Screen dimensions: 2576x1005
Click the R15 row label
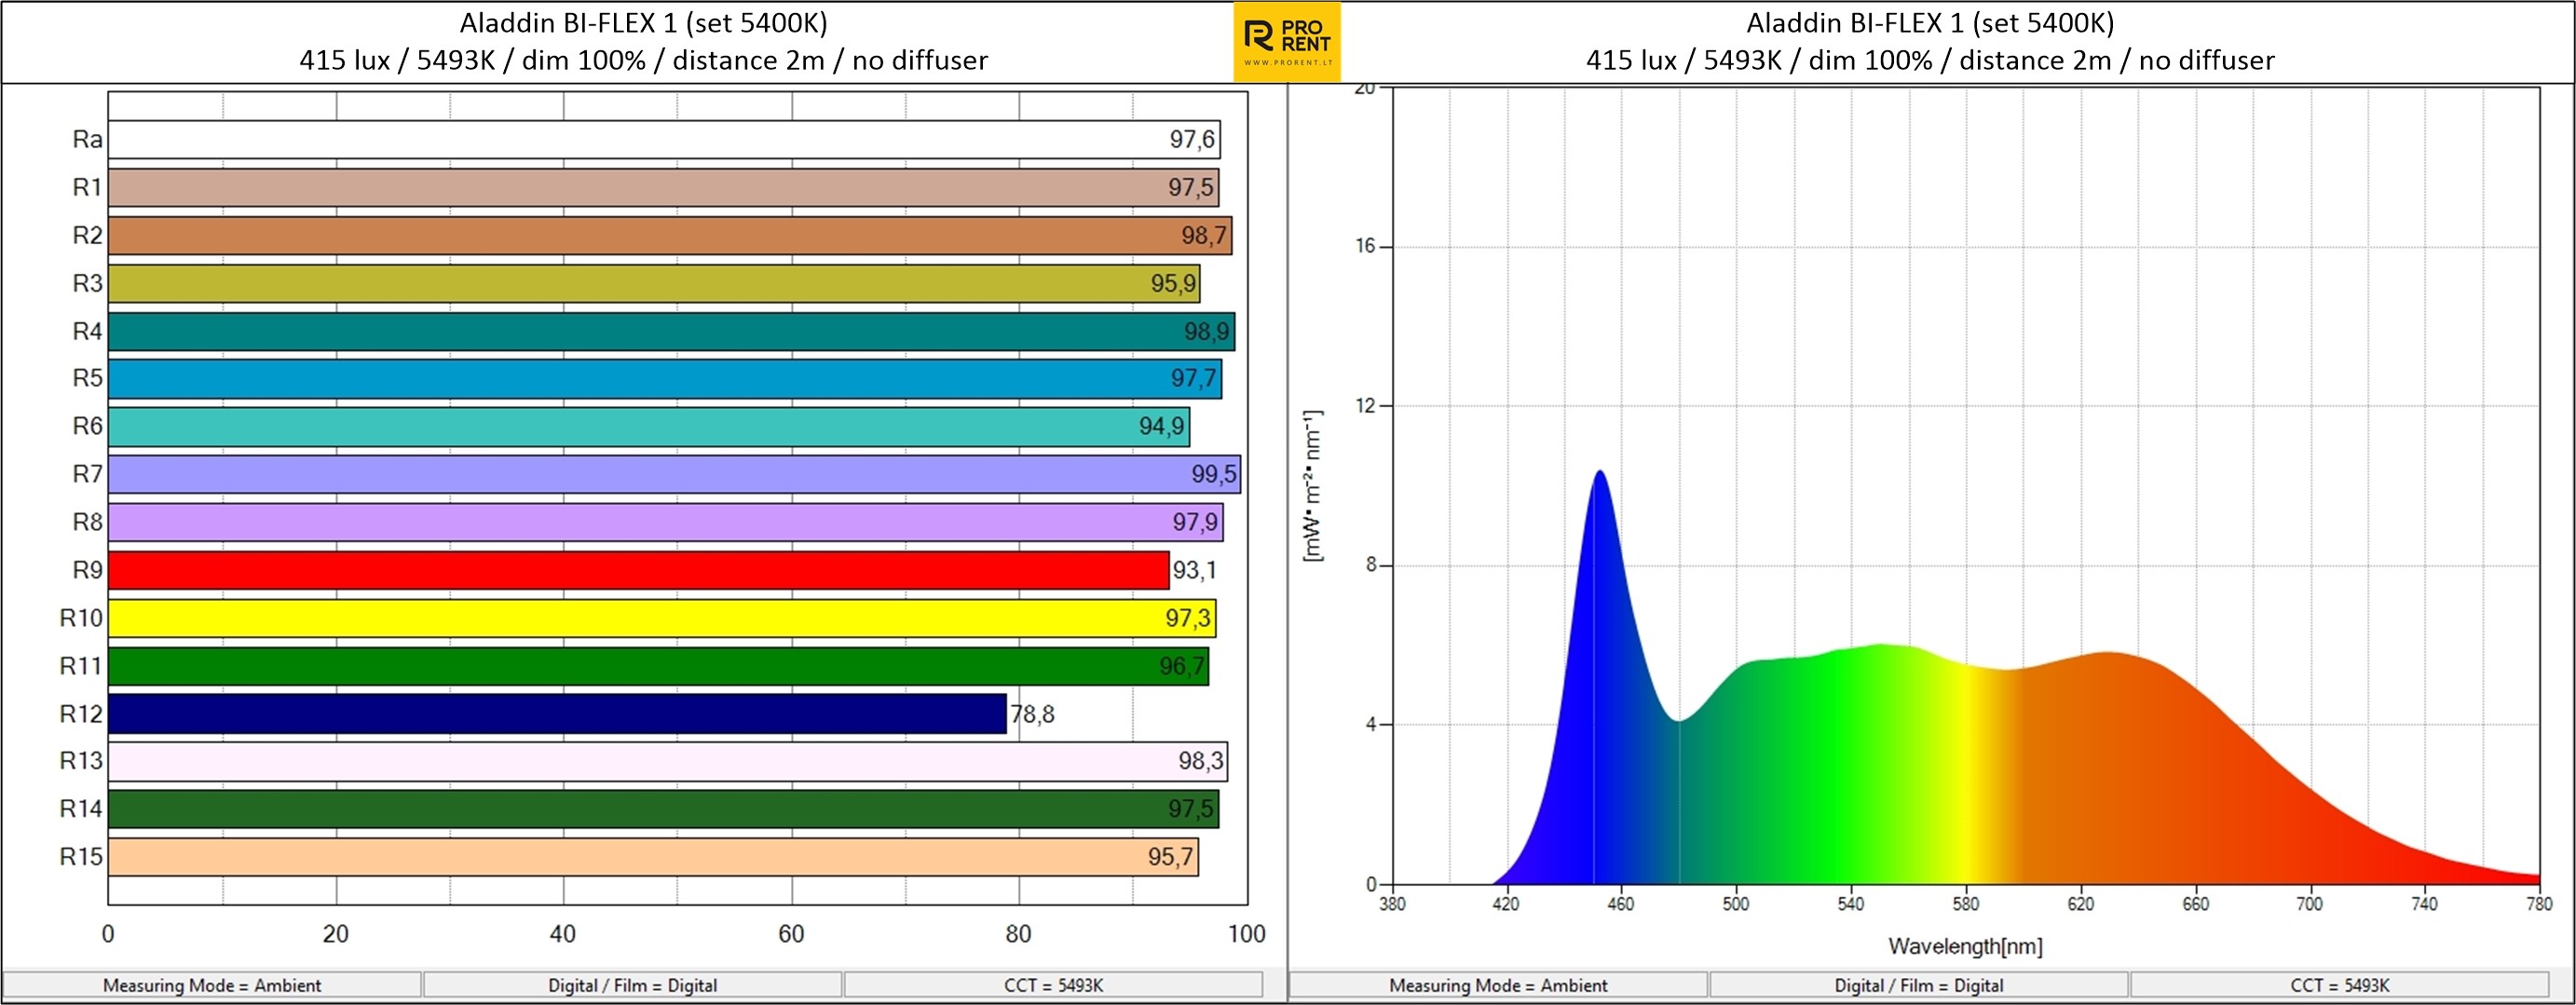[81, 857]
